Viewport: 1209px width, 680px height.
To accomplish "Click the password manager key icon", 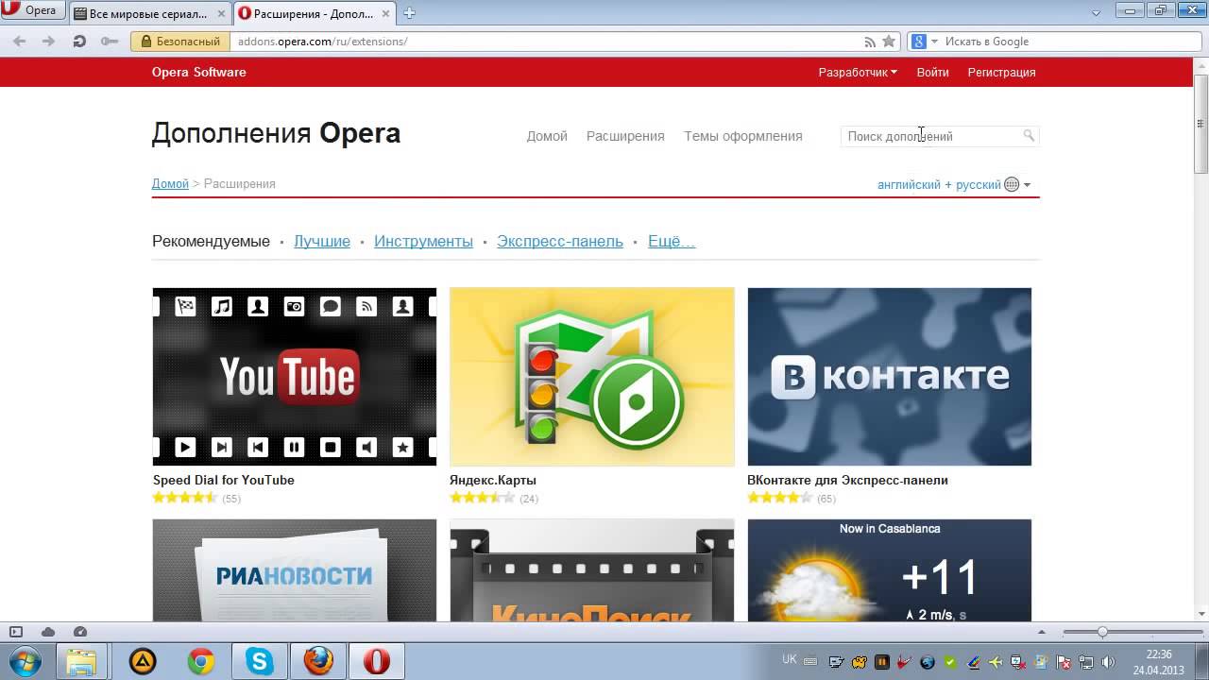I will [x=110, y=42].
